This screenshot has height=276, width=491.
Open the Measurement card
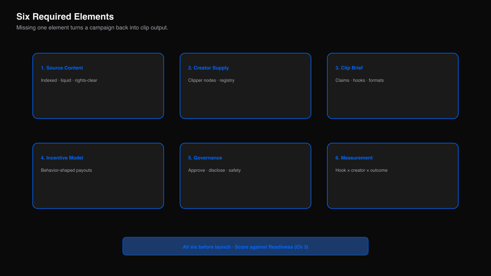click(393, 176)
